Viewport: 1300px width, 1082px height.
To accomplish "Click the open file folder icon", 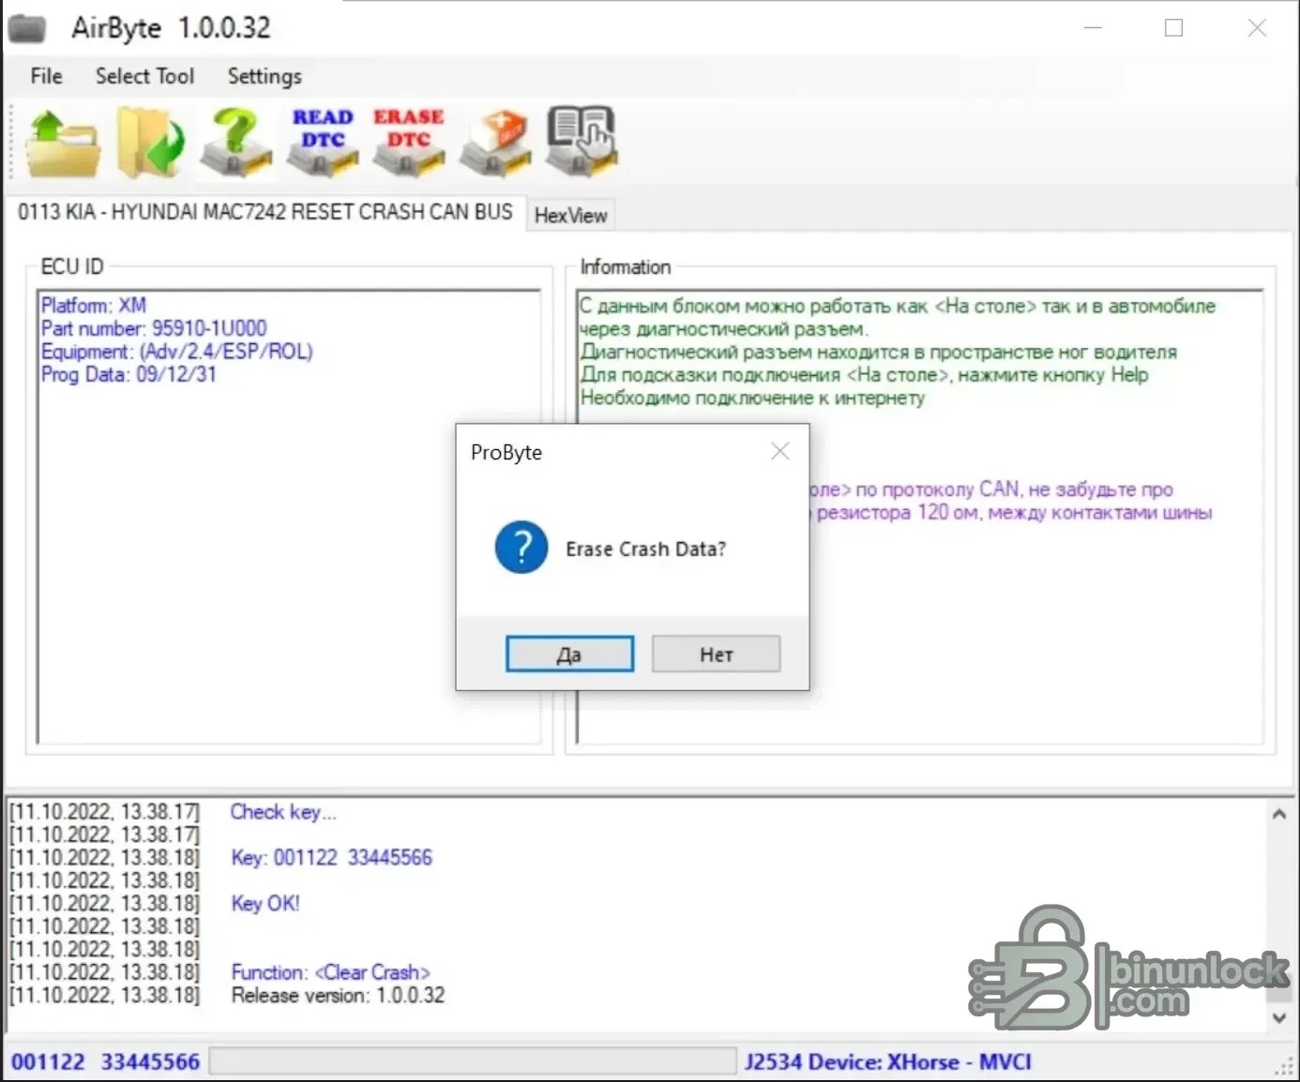I will tap(63, 143).
